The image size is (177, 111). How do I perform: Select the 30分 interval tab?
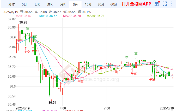click(x=101, y=4)
